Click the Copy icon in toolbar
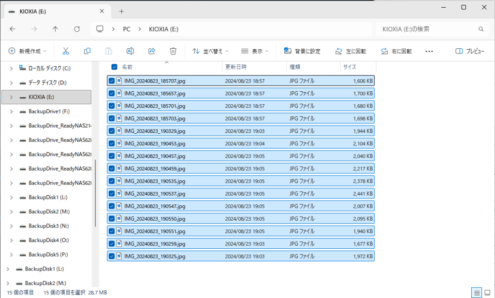495x298 pixels. tap(87, 51)
